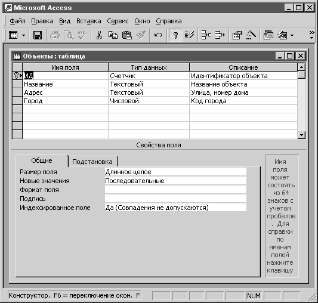This screenshot has width=318, height=303.
Task: Select the Format Painter brush icon
Action: coord(141,35)
